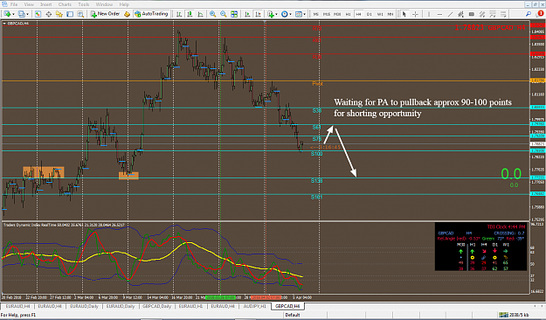The image size is (546, 320).
Task: Select the H4 timeframe button
Action: pyautogui.click(x=359, y=14)
